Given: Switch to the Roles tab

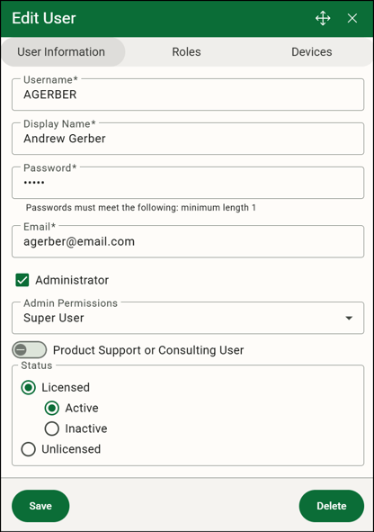Looking at the screenshot, I should pyautogui.click(x=186, y=52).
